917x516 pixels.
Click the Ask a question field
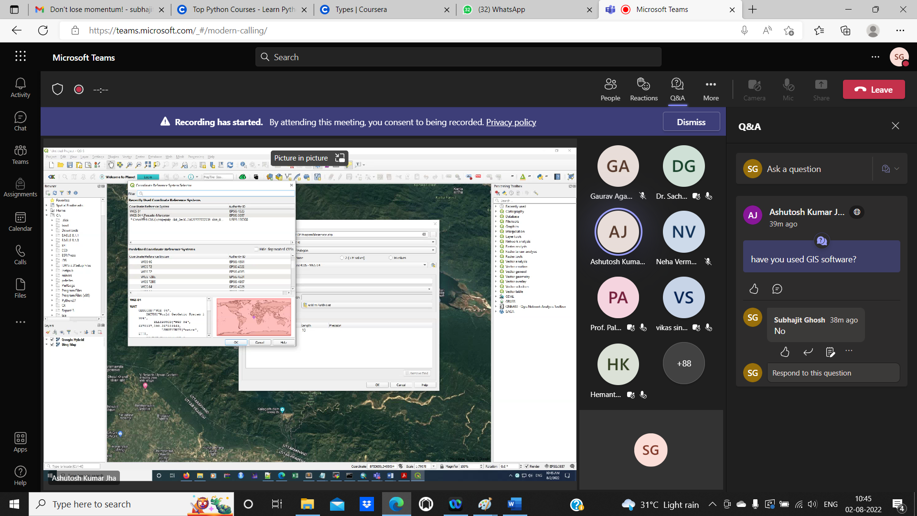coord(812,169)
